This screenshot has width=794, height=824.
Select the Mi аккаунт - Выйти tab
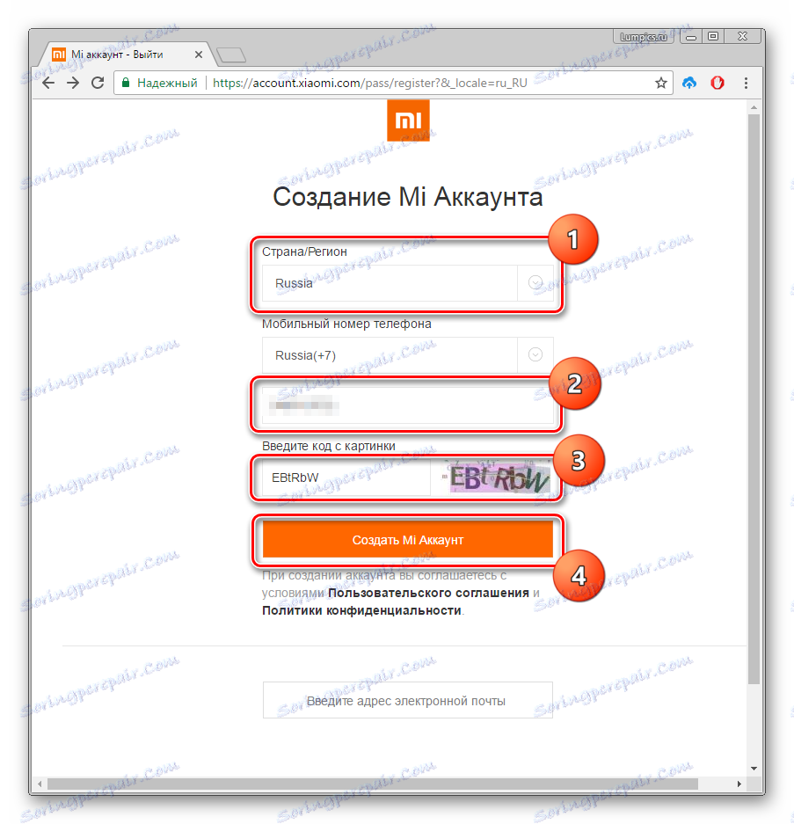pos(125,55)
